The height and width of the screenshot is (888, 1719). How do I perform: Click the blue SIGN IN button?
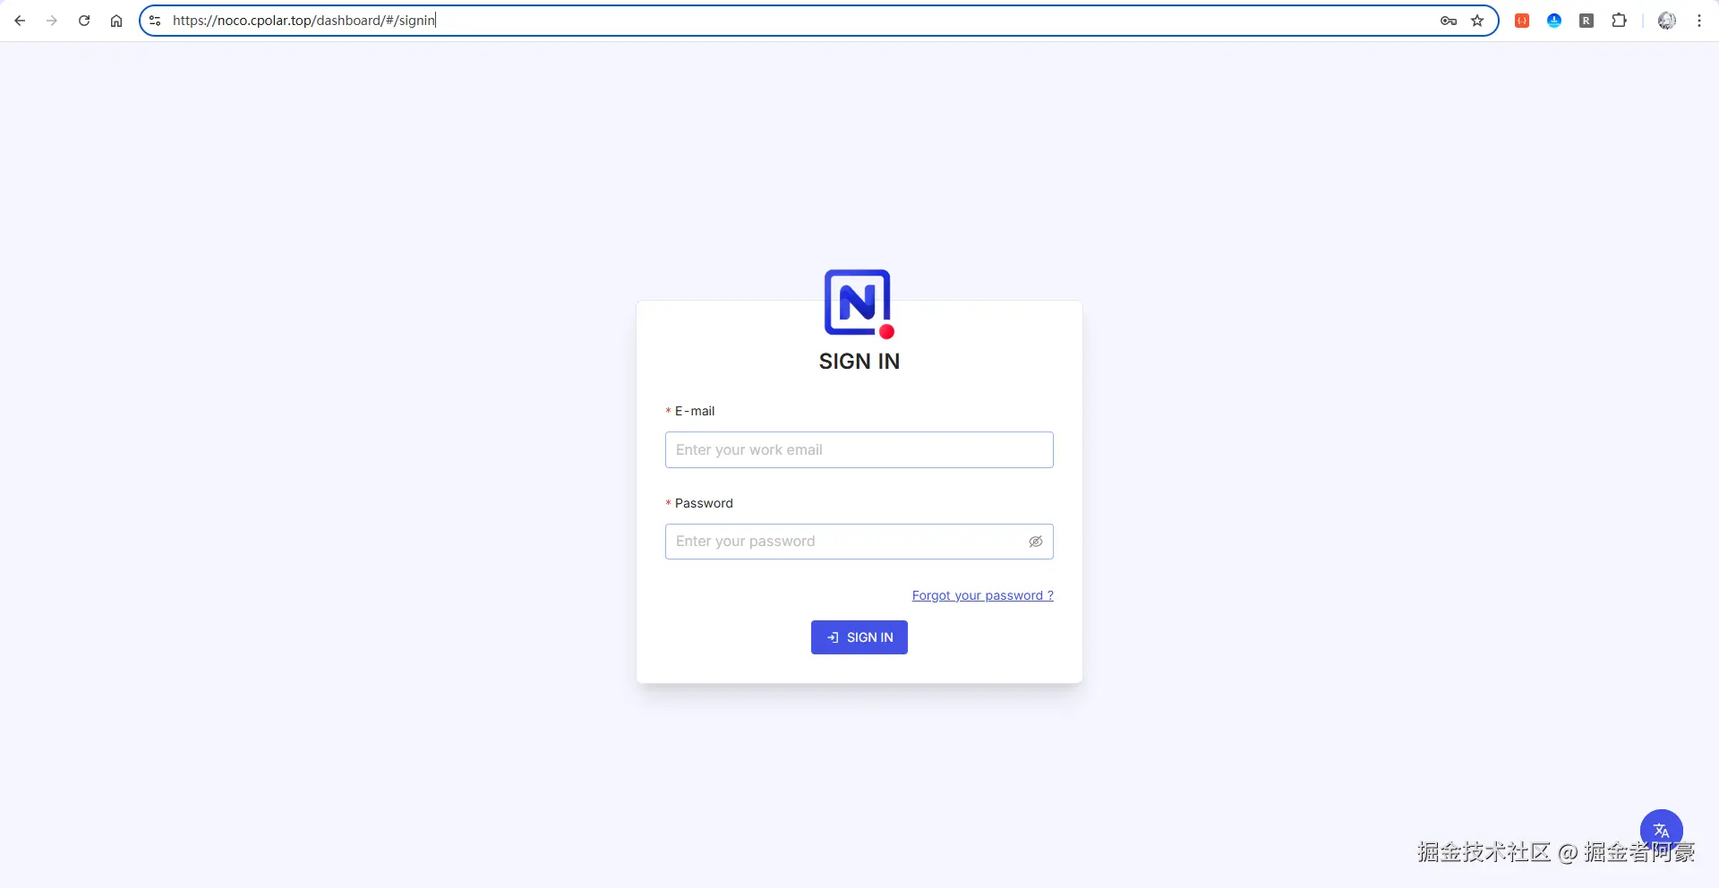pos(859,637)
